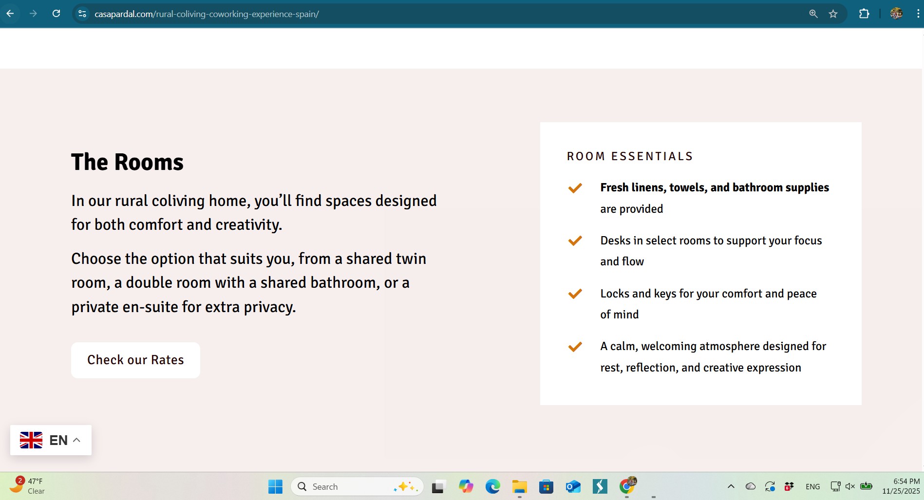Launch Copilot from the taskbar
This screenshot has width=924, height=500.
(466, 486)
